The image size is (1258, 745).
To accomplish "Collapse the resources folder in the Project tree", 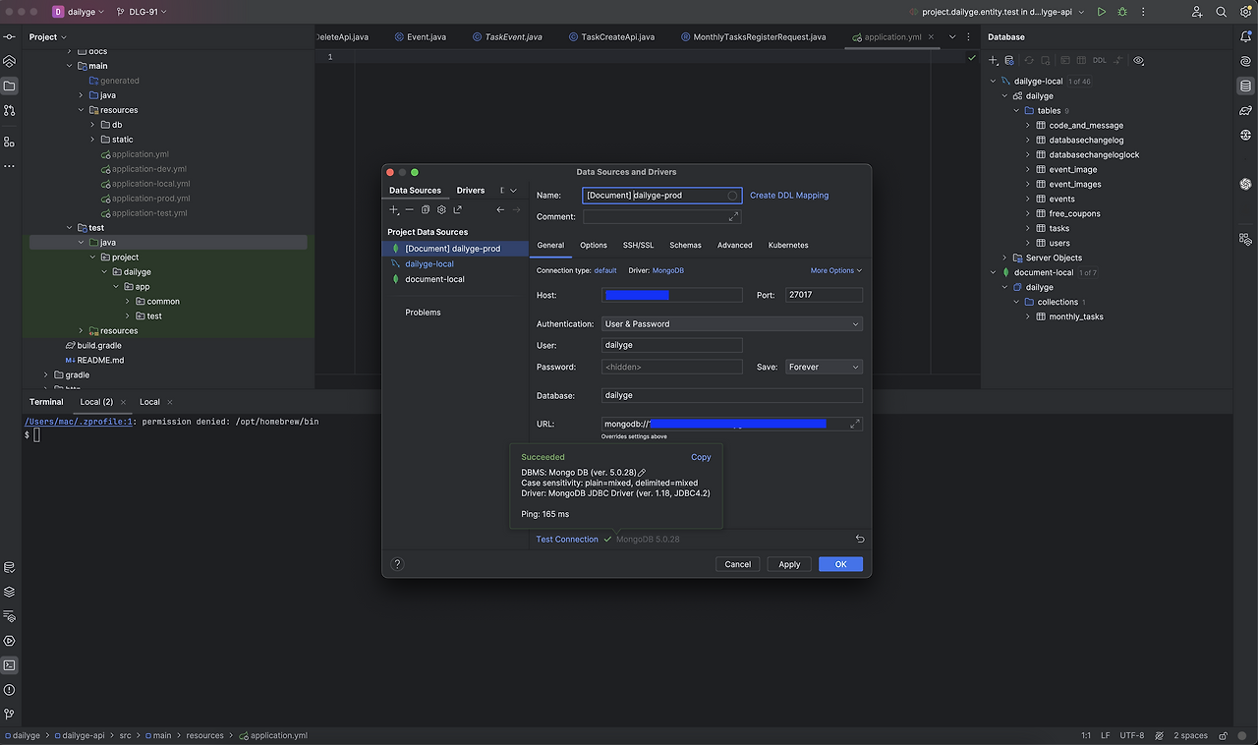I will pyautogui.click(x=81, y=110).
